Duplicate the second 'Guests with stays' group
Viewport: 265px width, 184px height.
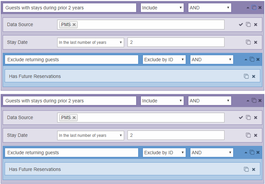coord(254,101)
